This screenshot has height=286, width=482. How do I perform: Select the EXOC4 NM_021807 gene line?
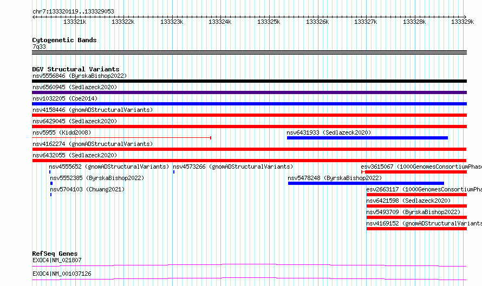pyautogui.click(x=249, y=265)
